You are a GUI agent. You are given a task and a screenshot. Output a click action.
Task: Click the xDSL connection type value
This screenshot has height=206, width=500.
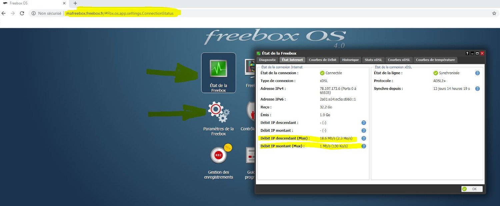[x=323, y=81]
